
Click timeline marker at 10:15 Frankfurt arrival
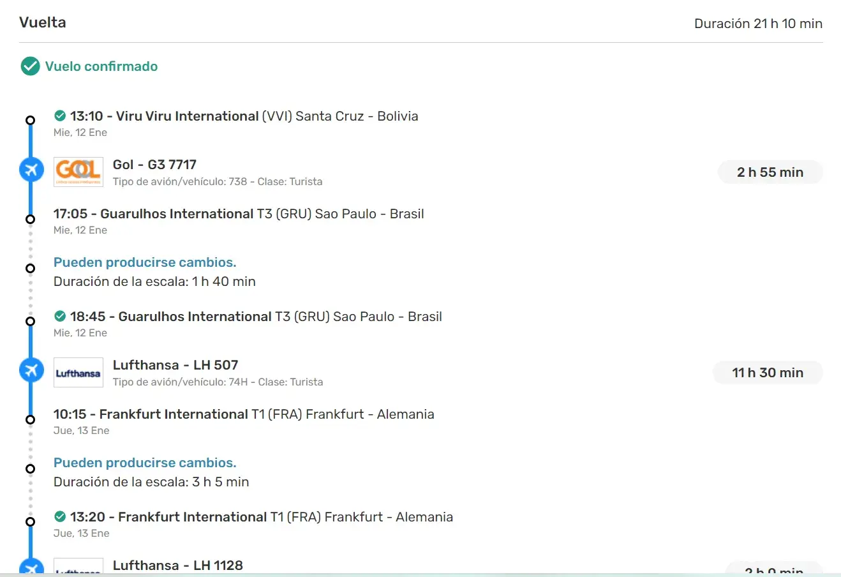coord(30,419)
